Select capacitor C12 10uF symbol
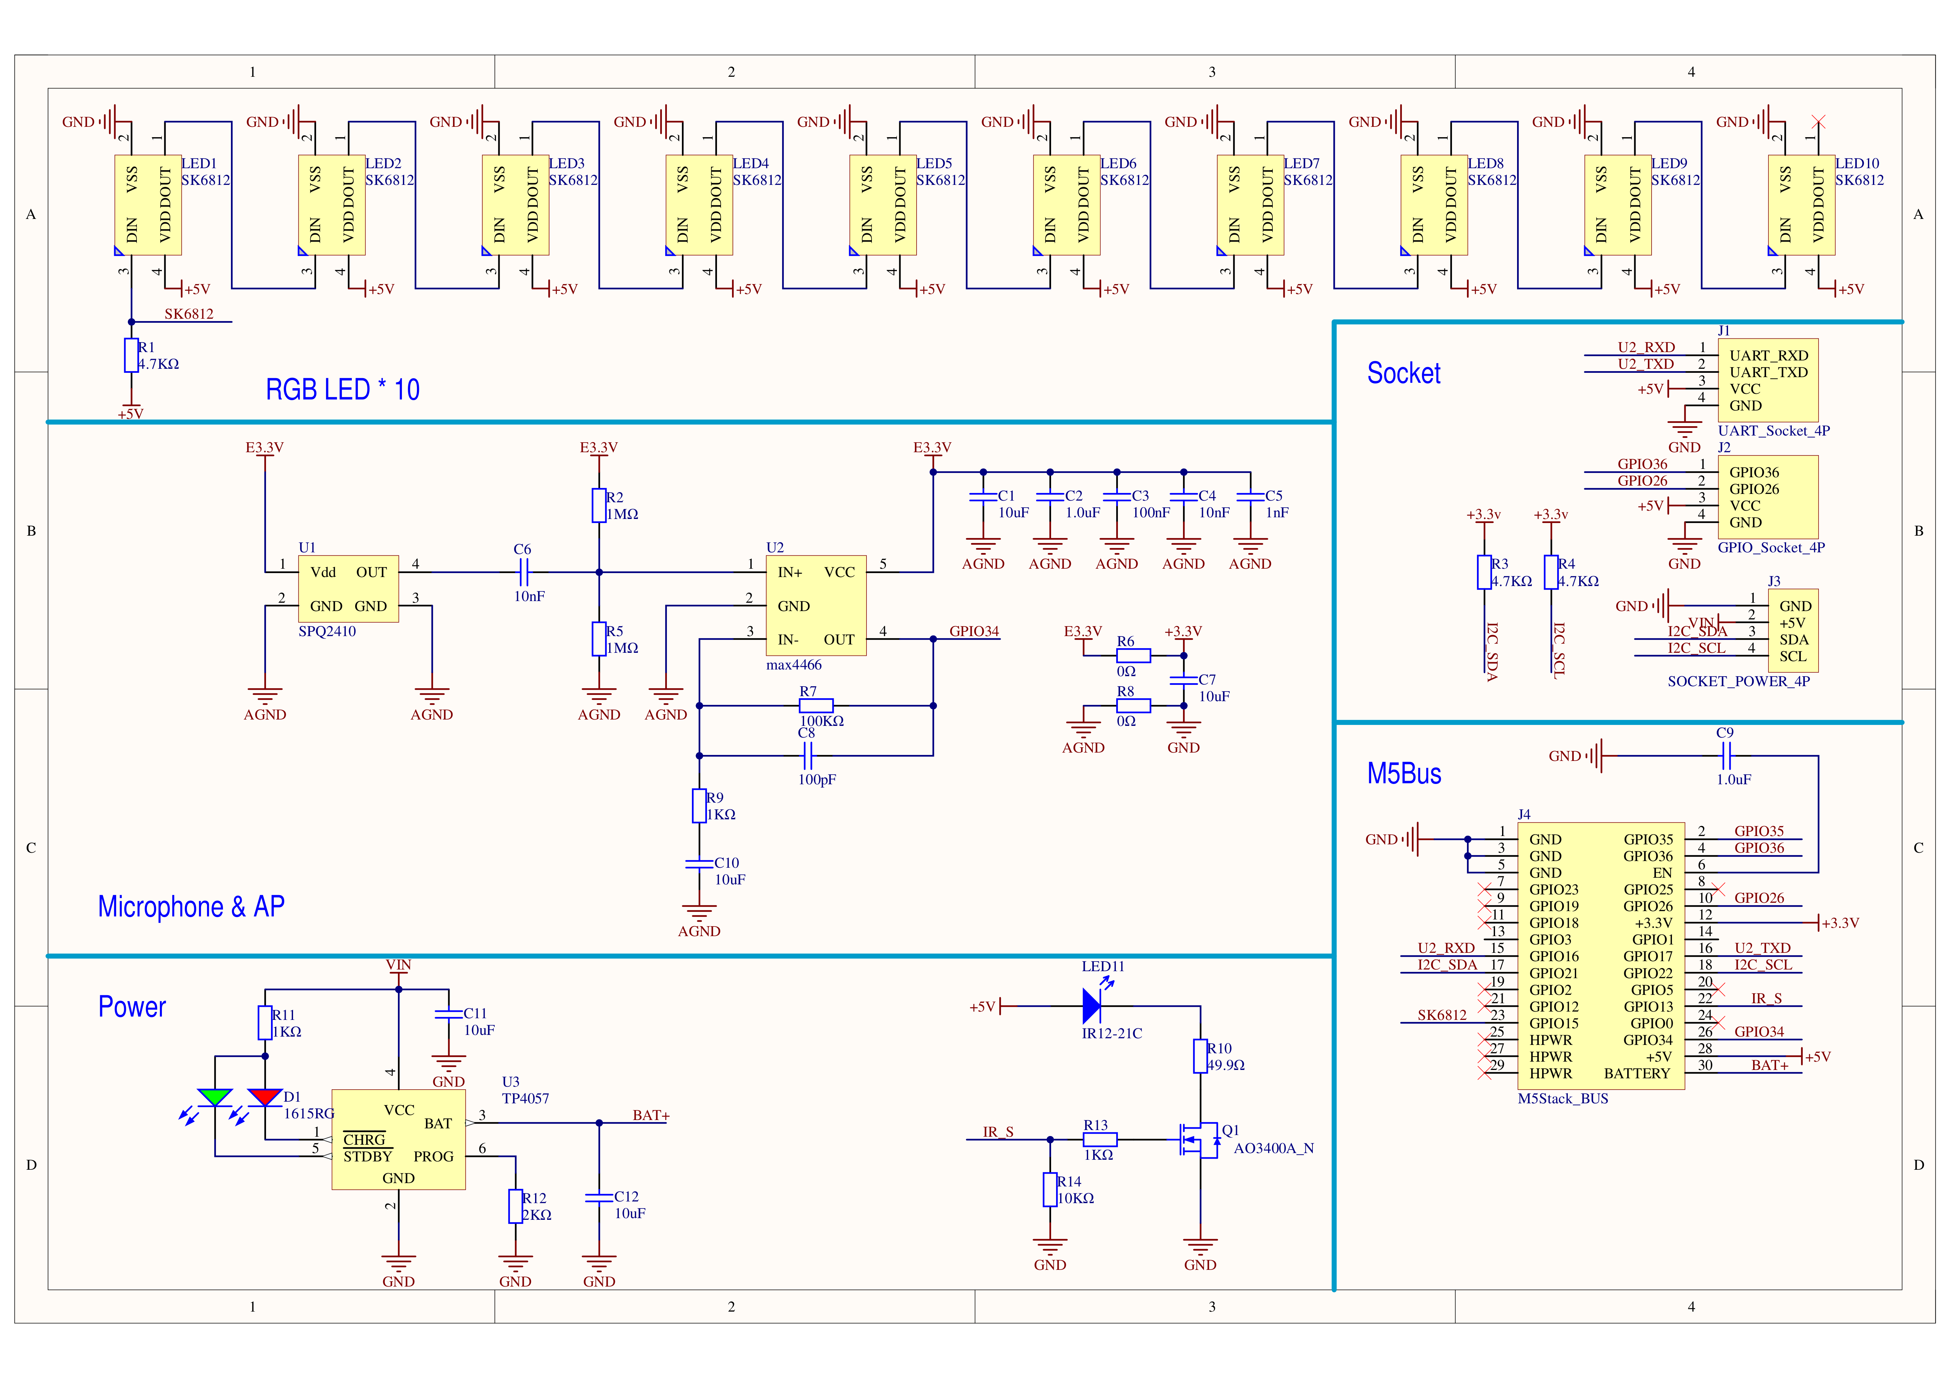1952x1379 pixels. point(599,1198)
